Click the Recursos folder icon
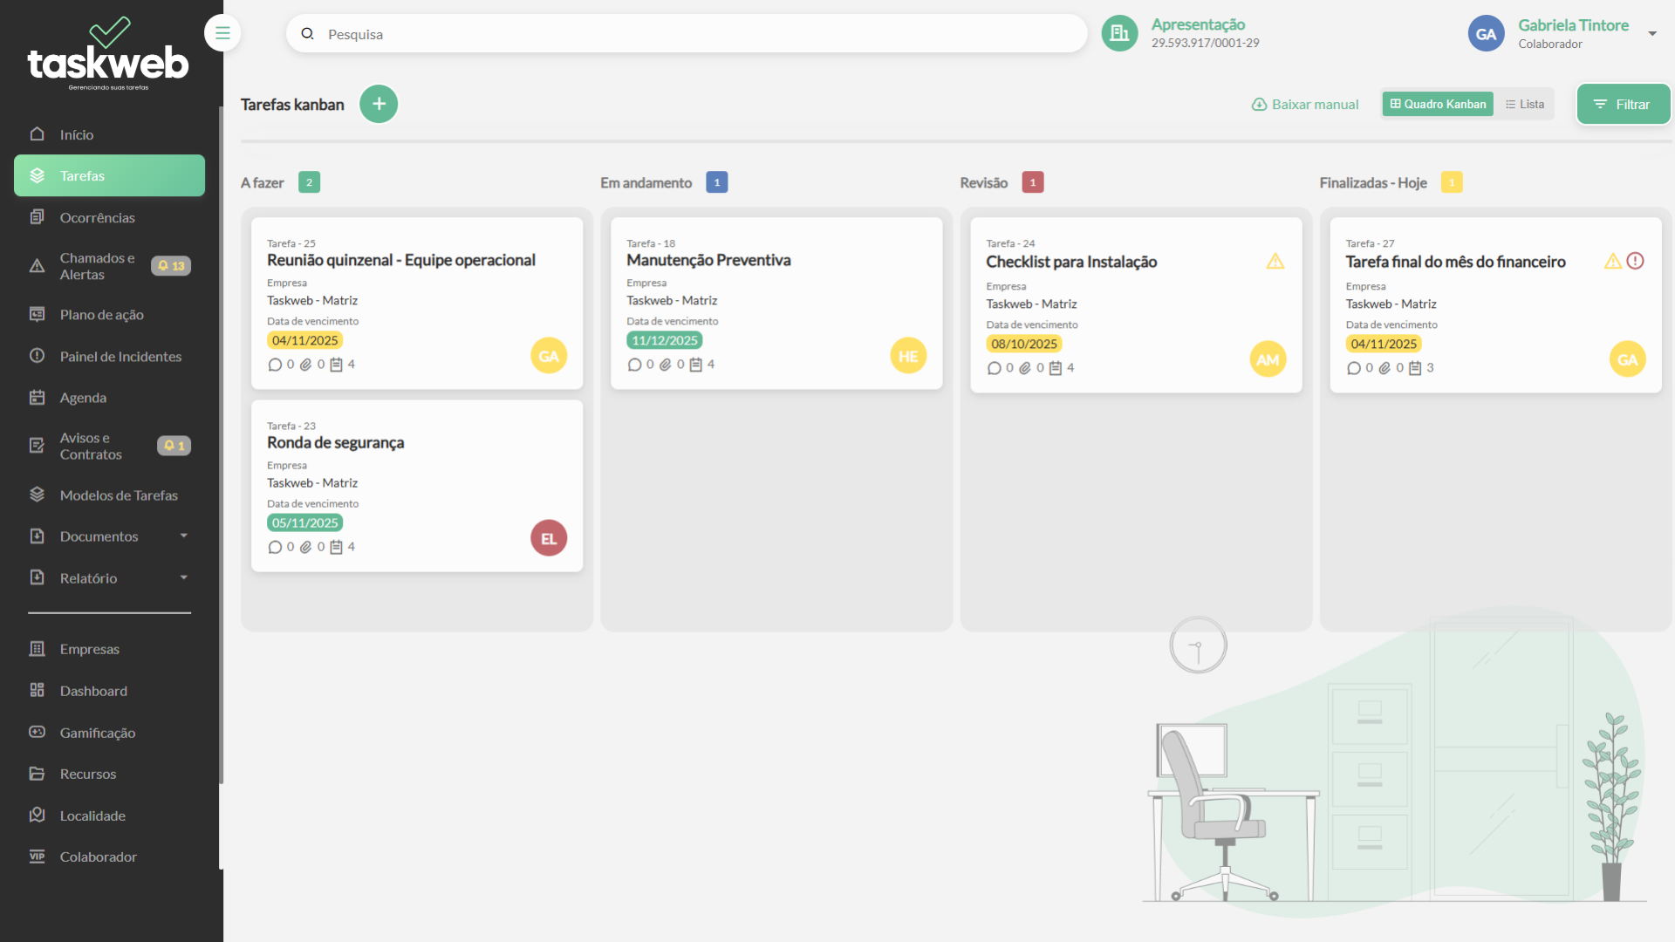Image resolution: width=1675 pixels, height=942 pixels. [x=37, y=774]
